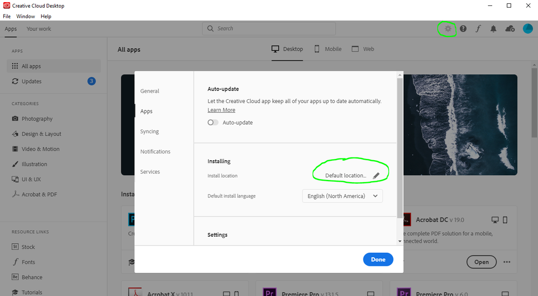
Task: Open the Window menu
Action: pos(26,16)
